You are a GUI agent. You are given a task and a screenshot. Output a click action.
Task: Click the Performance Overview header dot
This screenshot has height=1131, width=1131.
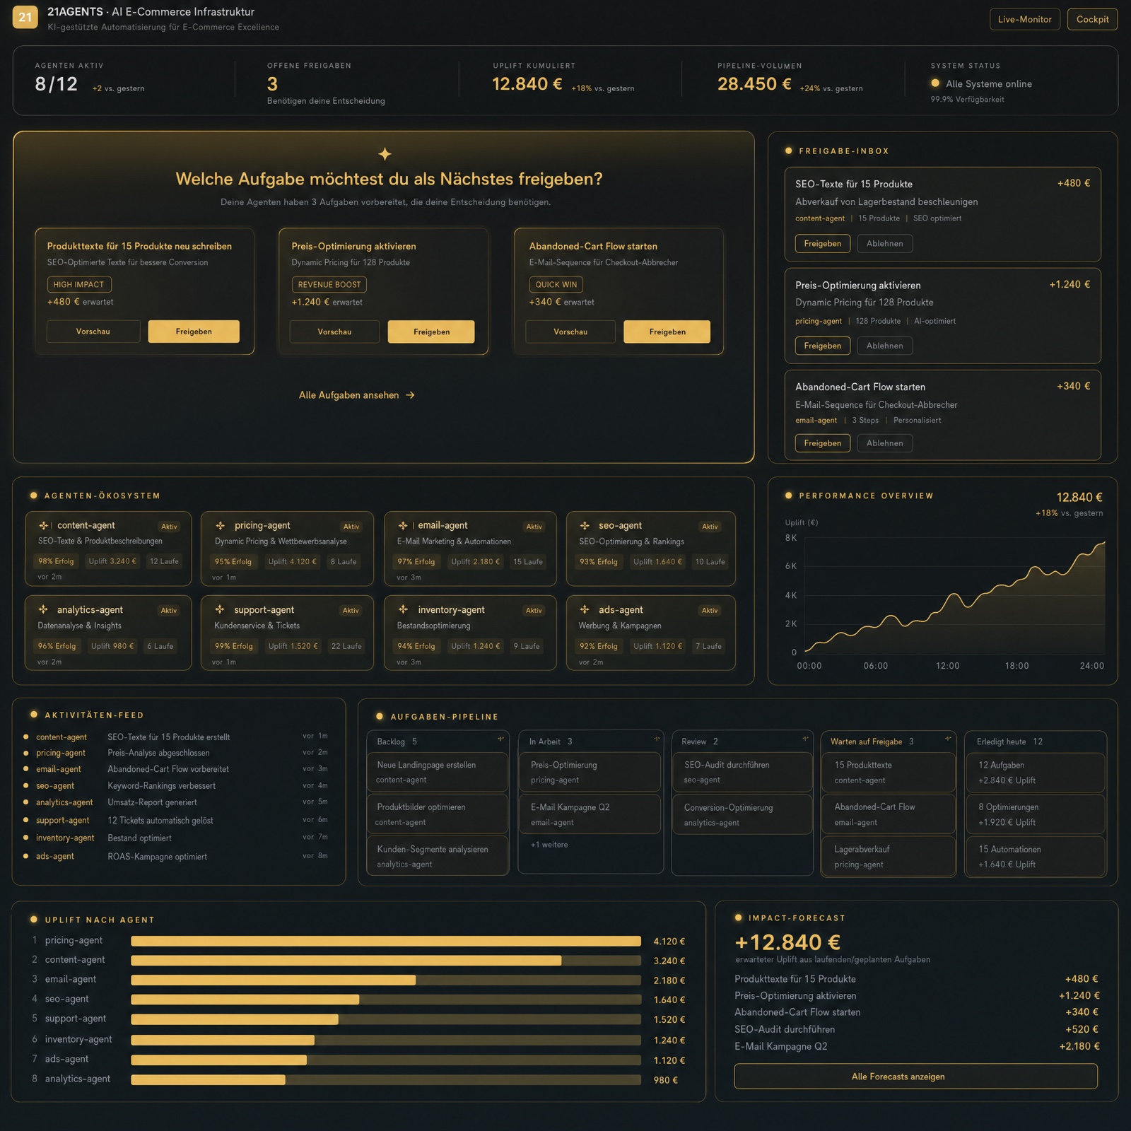tap(789, 496)
